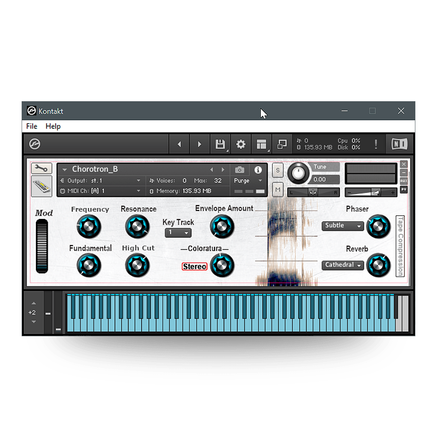
Task: Select the next preset arrow beside Chorotron_B
Action: [x=223, y=169]
